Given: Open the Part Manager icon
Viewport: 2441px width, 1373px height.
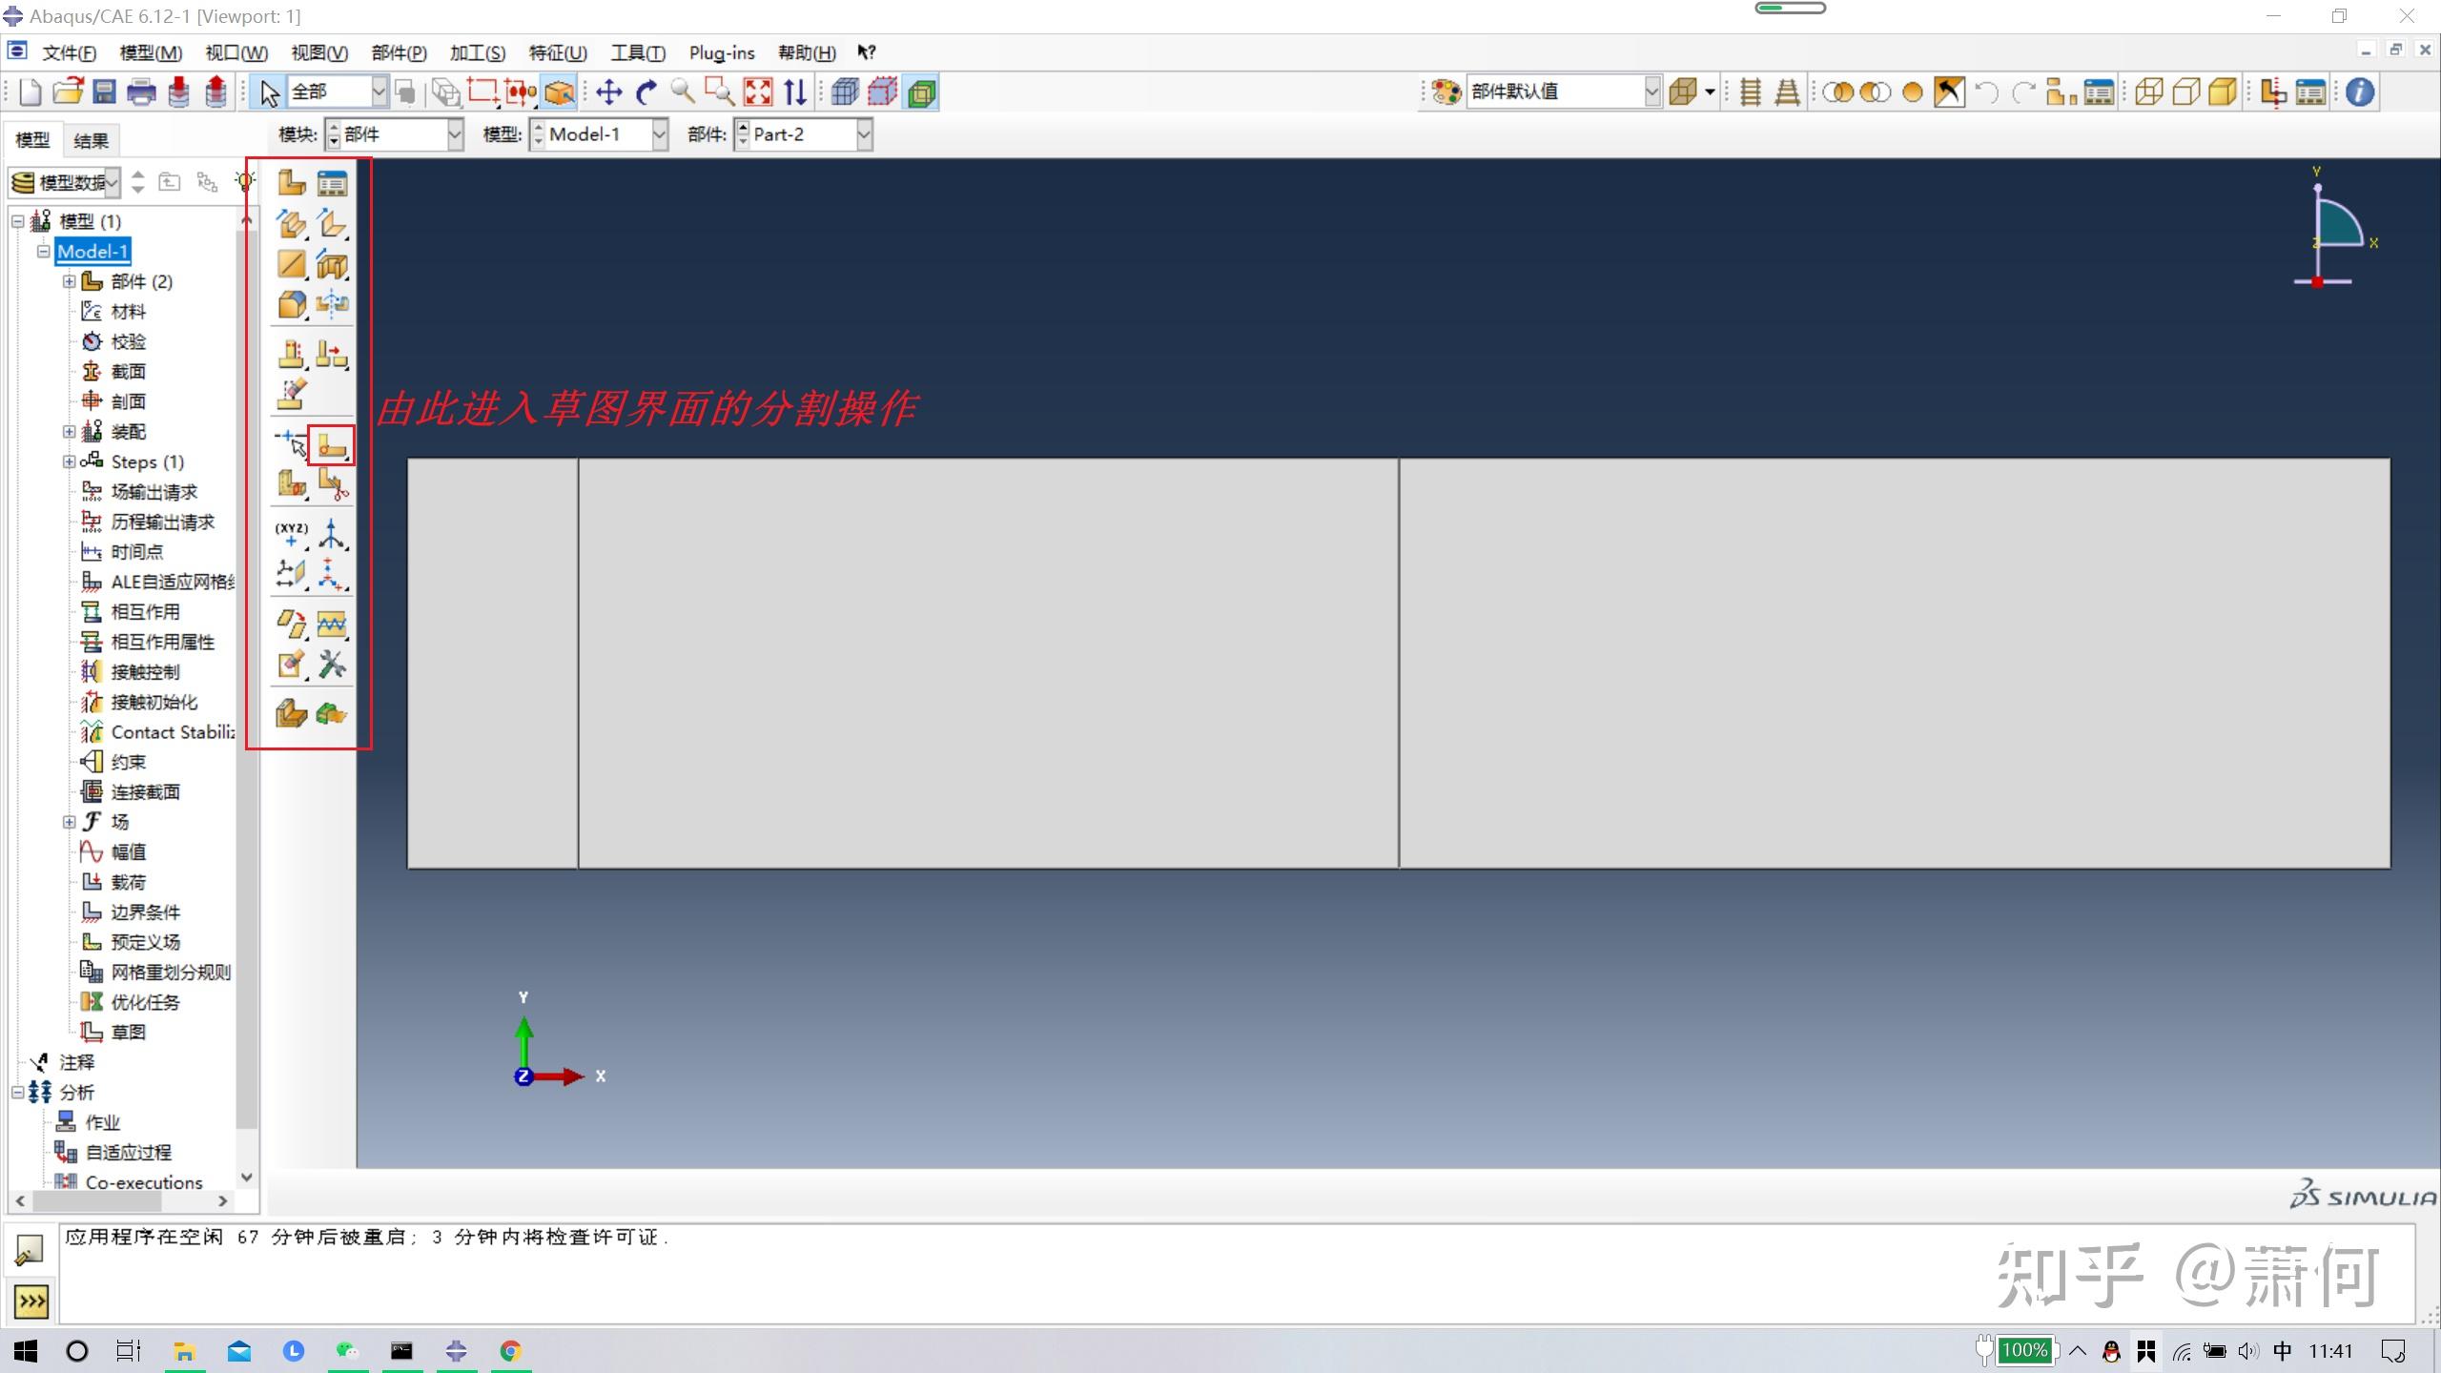Looking at the screenshot, I should click(x=332, y=182).
